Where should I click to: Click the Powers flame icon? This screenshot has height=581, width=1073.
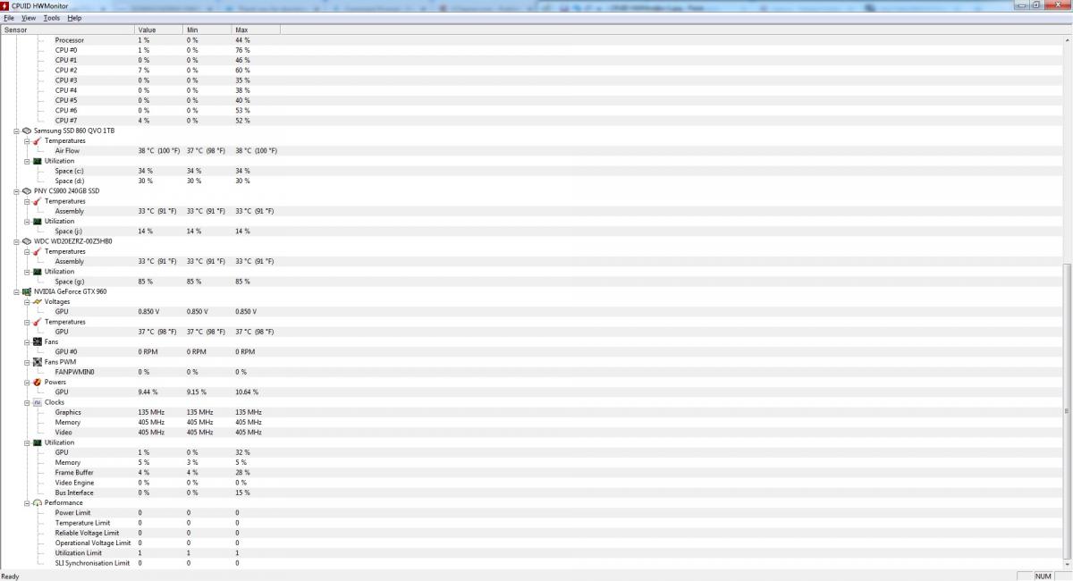pos(38,382)
